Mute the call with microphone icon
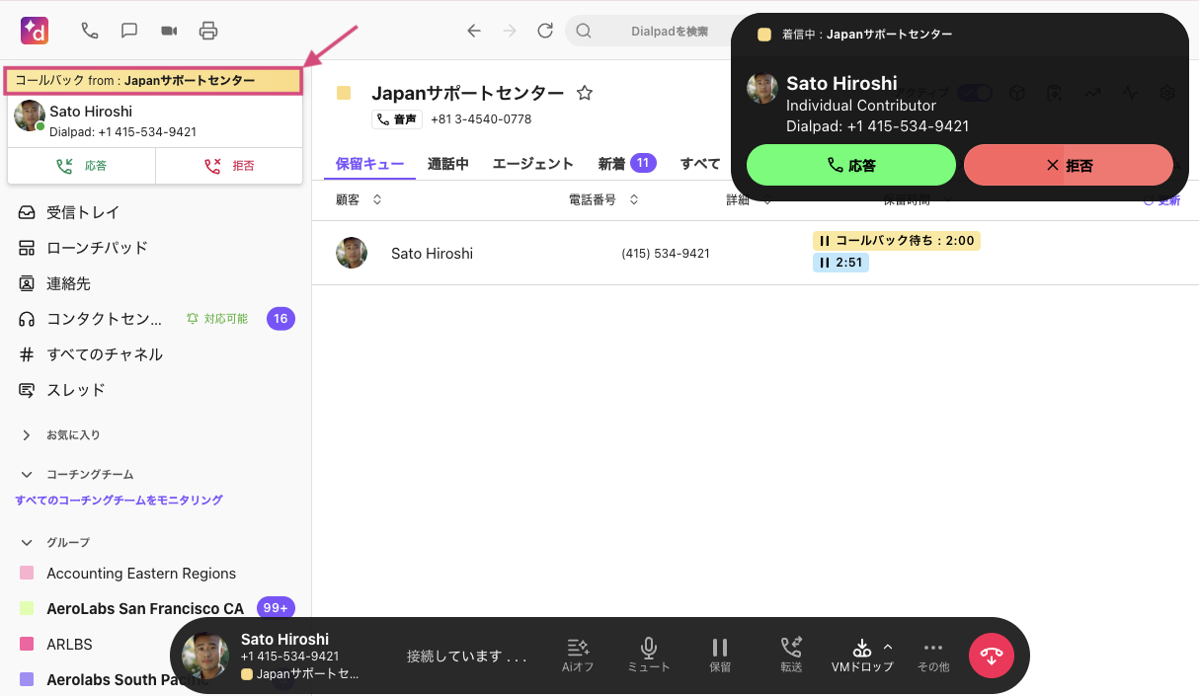Screen dimensions: 1199x696 pos(648,655)
